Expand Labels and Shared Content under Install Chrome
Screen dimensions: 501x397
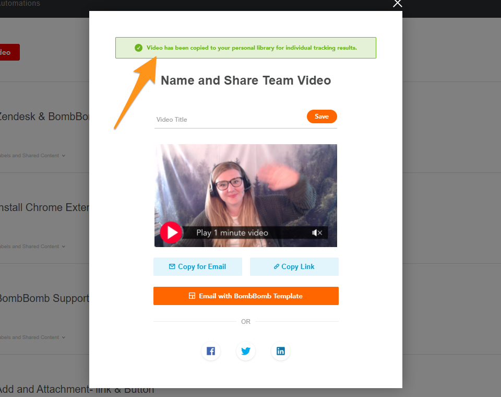[x=32, y=247]
